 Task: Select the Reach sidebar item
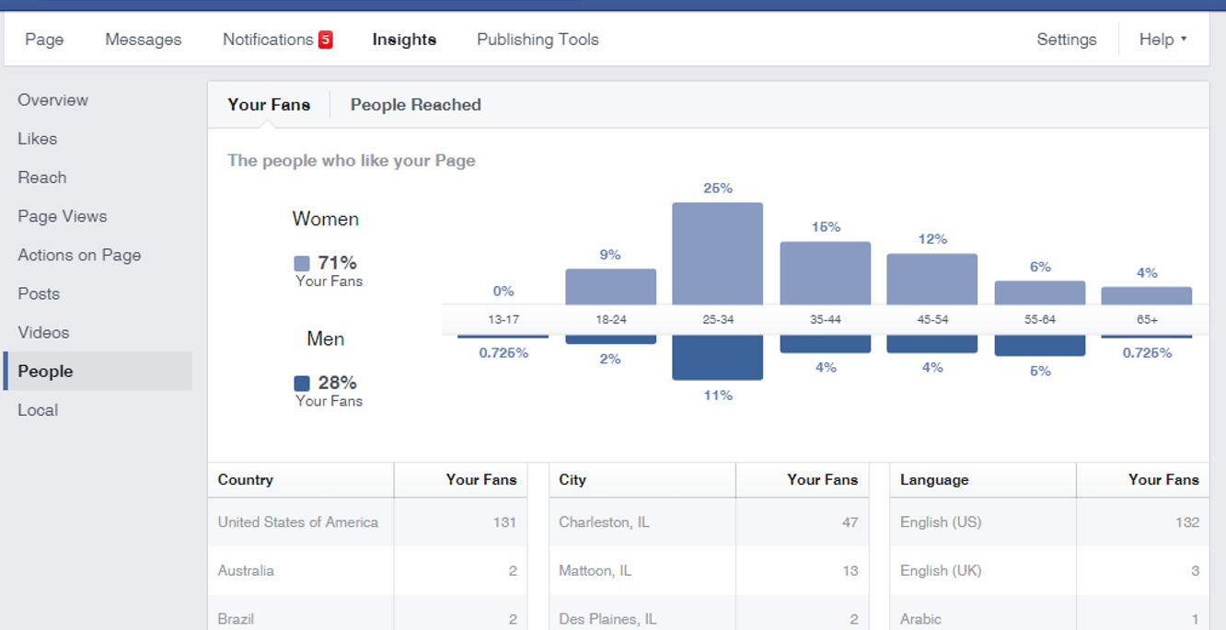pyautogui.click(x=41, y=177)
